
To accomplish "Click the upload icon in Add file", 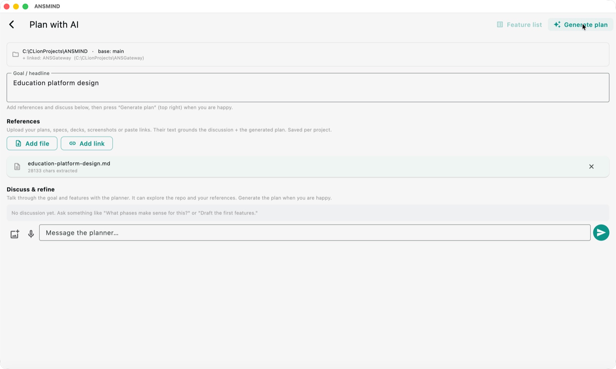I will point(18,143).
